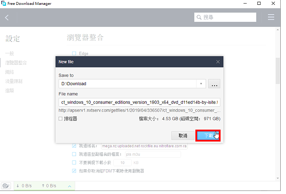Click the back arrow in the toolbar
This screenshot has height=194, width=286.
point(7,18)
